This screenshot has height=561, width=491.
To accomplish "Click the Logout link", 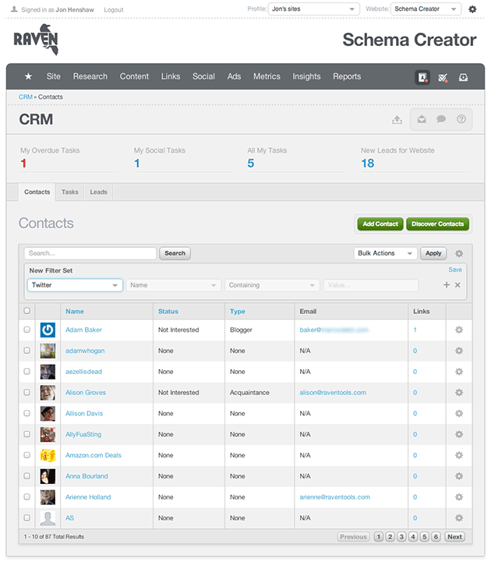I will pos(114,9).
